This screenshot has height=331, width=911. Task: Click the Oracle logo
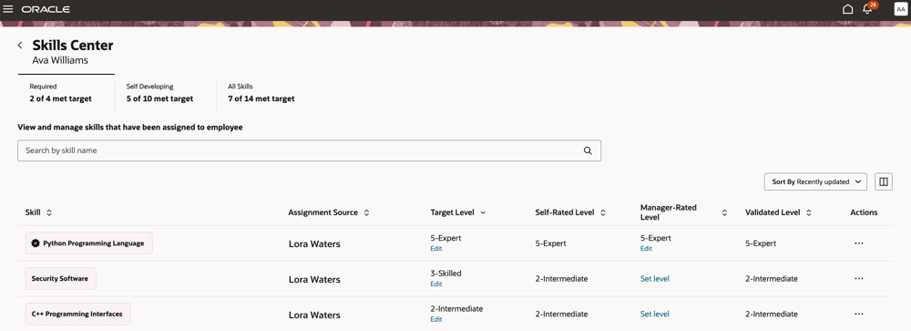pos(46,9)
